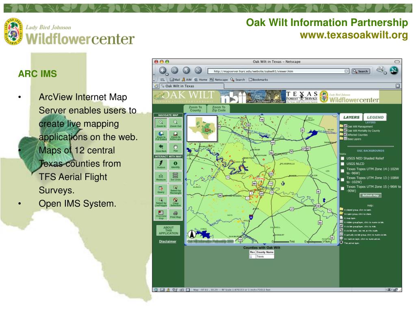The height and width of the screenshot is (312, 416).
Task: Activate the Pan hand tool
Action: (x=175, y=148)
